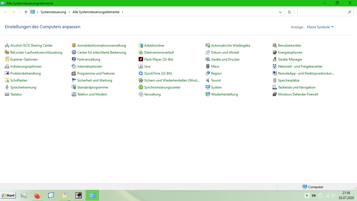Open the Arbeitsordner link
Image resolution: width=357 pixels, height=201 pixels.
pos(154,46)
